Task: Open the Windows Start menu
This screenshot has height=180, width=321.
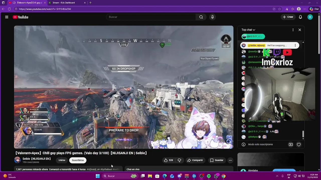Action: coord(98,176)
